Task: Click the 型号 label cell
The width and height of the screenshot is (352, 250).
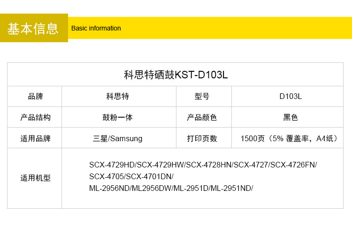Action: (x=202, y=97)
